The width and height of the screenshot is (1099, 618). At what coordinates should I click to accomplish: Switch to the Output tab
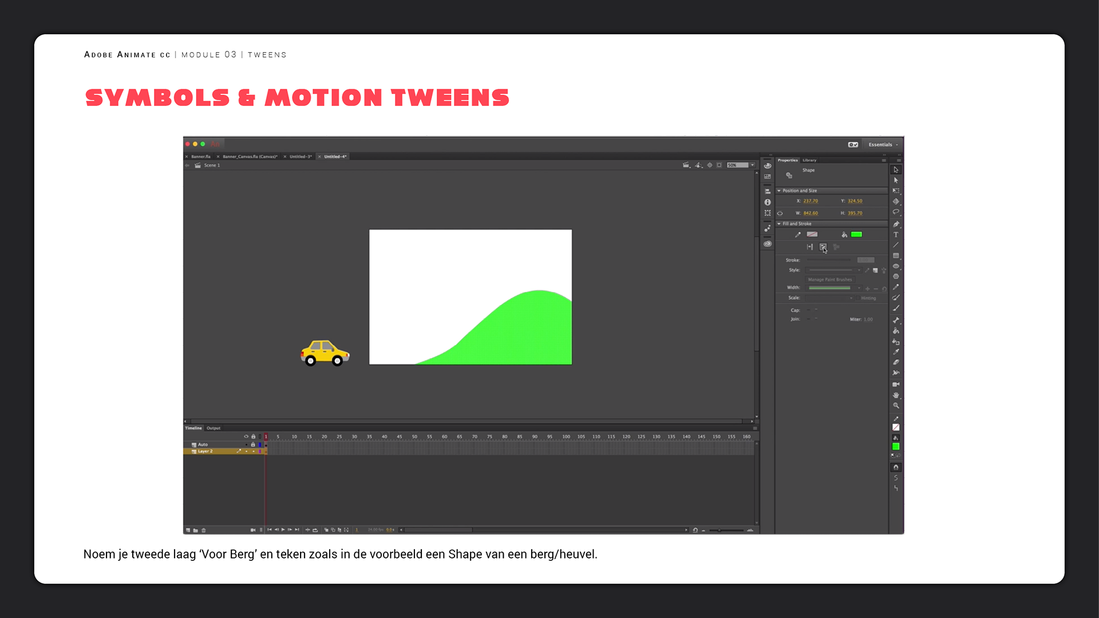(x=214, y=428)
